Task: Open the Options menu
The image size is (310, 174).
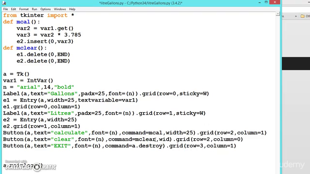Action: [46, 9]
